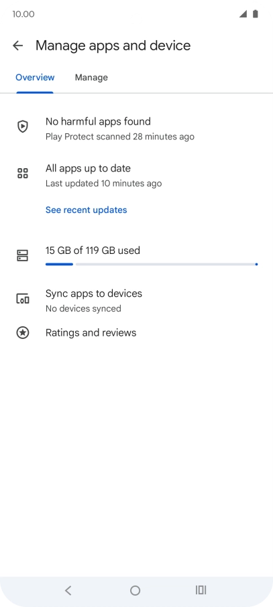Select the Overview tab
Image resolution: width=273 pixels, height=607 pixels.
[35, 78]
